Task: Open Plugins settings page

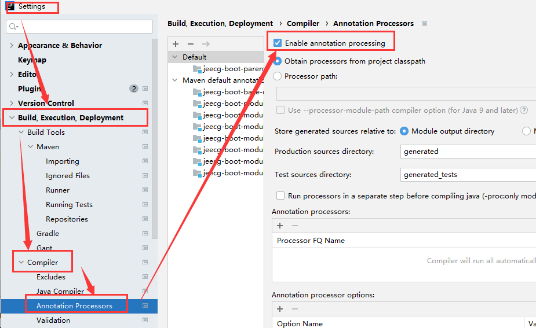Action: pyautogui.click(x=30, y=89)
